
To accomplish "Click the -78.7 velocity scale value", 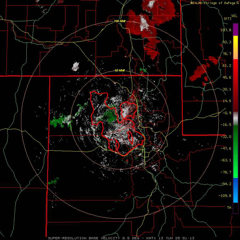I will coord(226,172).
